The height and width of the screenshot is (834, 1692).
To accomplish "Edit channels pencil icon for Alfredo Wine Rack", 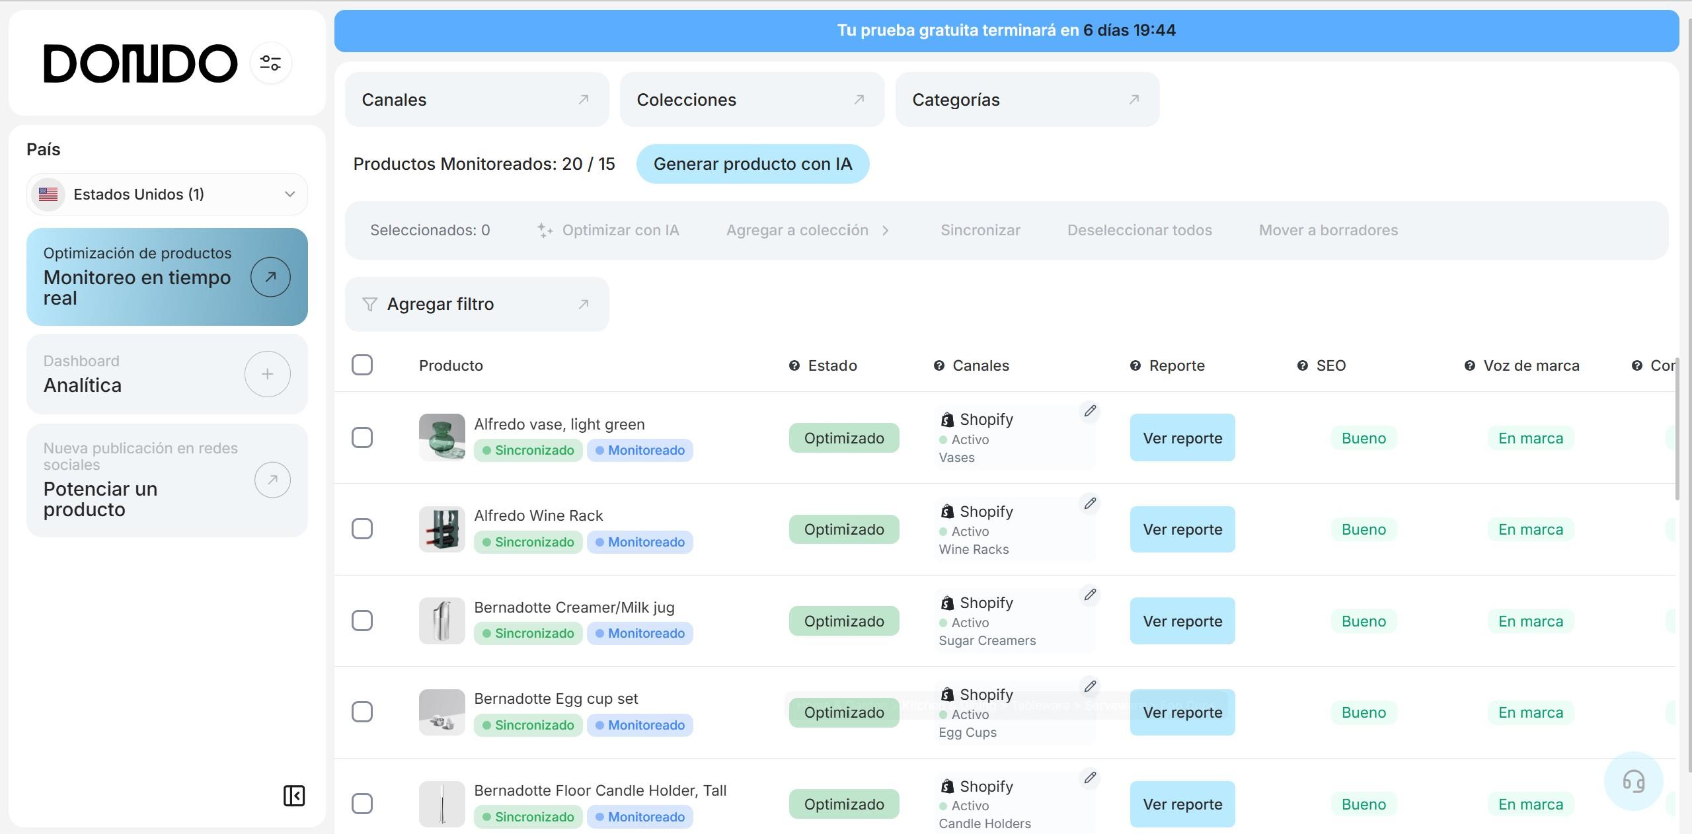I will [1090, 504].
